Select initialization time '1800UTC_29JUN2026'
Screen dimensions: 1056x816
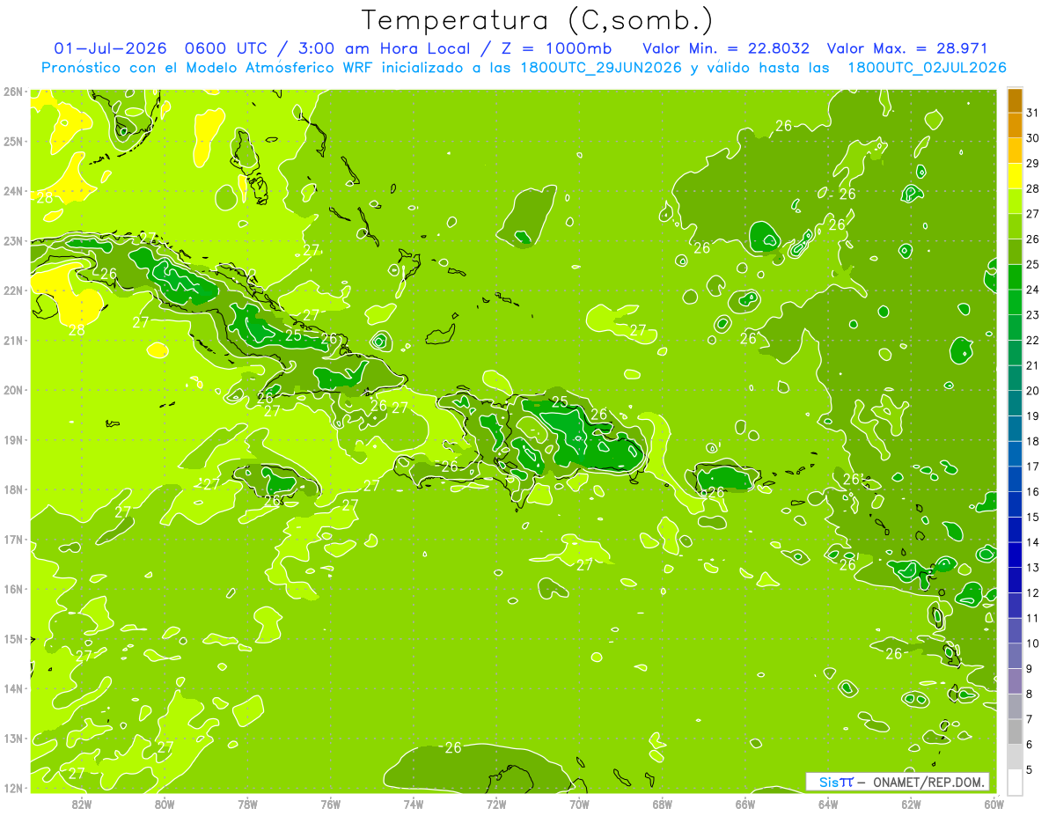pyautogui.click(x=601, y=68)
